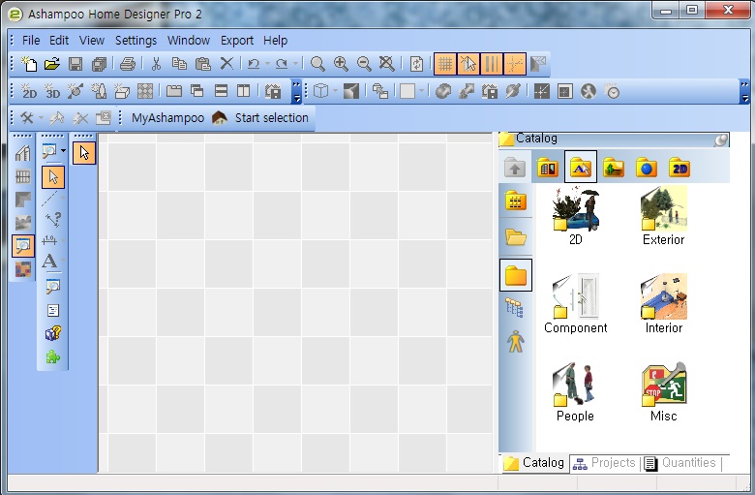Open the Redo history dropdown arrow
This screenshot has height=495, width=755.
[295, 64]
